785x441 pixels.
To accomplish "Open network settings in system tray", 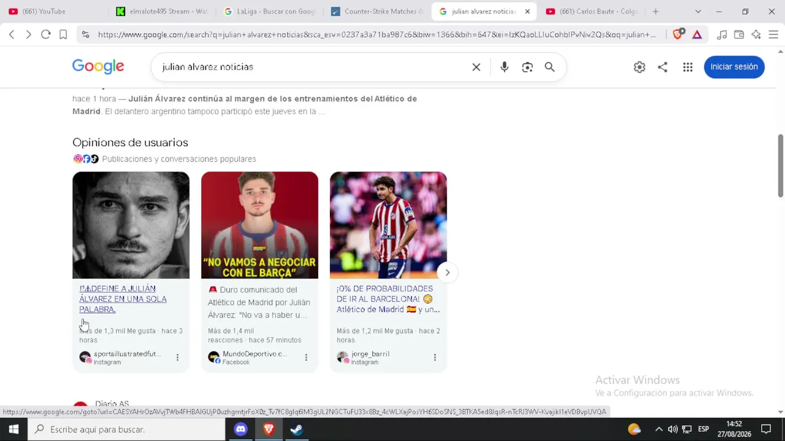I will (x=687, y=429).
